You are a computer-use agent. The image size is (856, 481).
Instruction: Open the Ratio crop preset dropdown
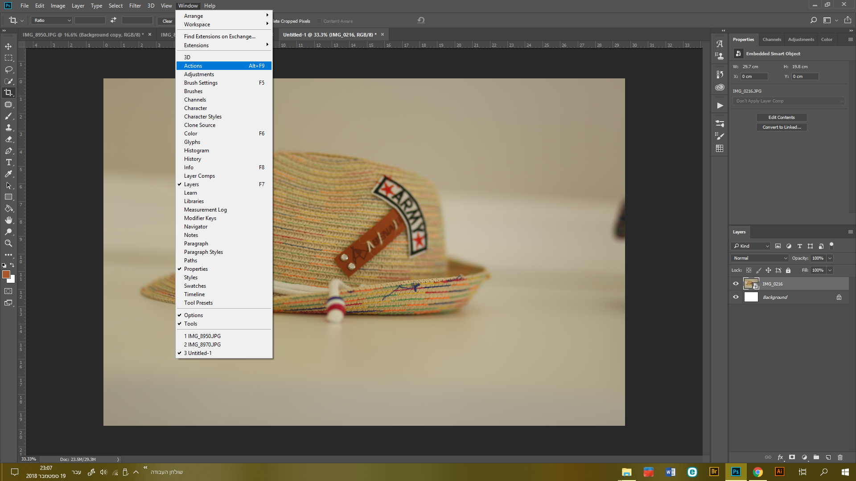pyautogui.click(x=52, y=20)
